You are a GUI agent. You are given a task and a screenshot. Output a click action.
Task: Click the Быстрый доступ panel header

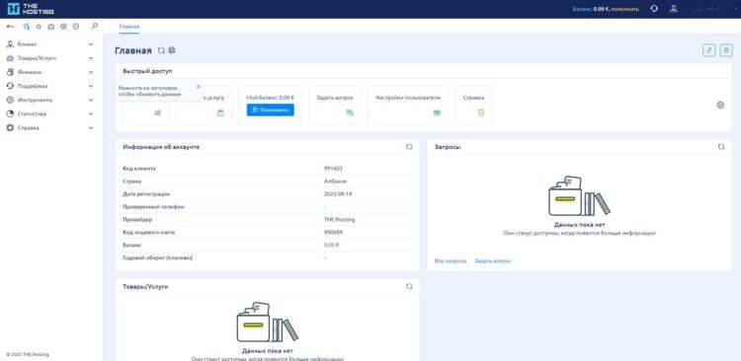(147, 71)
